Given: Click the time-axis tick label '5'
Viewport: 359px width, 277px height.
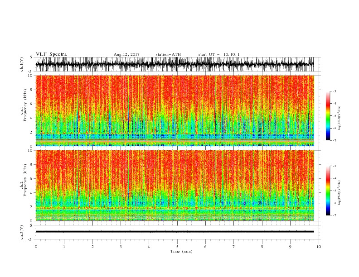Looking at the screenshot, I should click(177, 247).
